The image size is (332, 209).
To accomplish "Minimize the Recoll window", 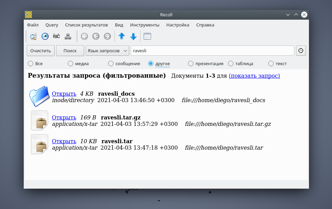I will [288, 15].
